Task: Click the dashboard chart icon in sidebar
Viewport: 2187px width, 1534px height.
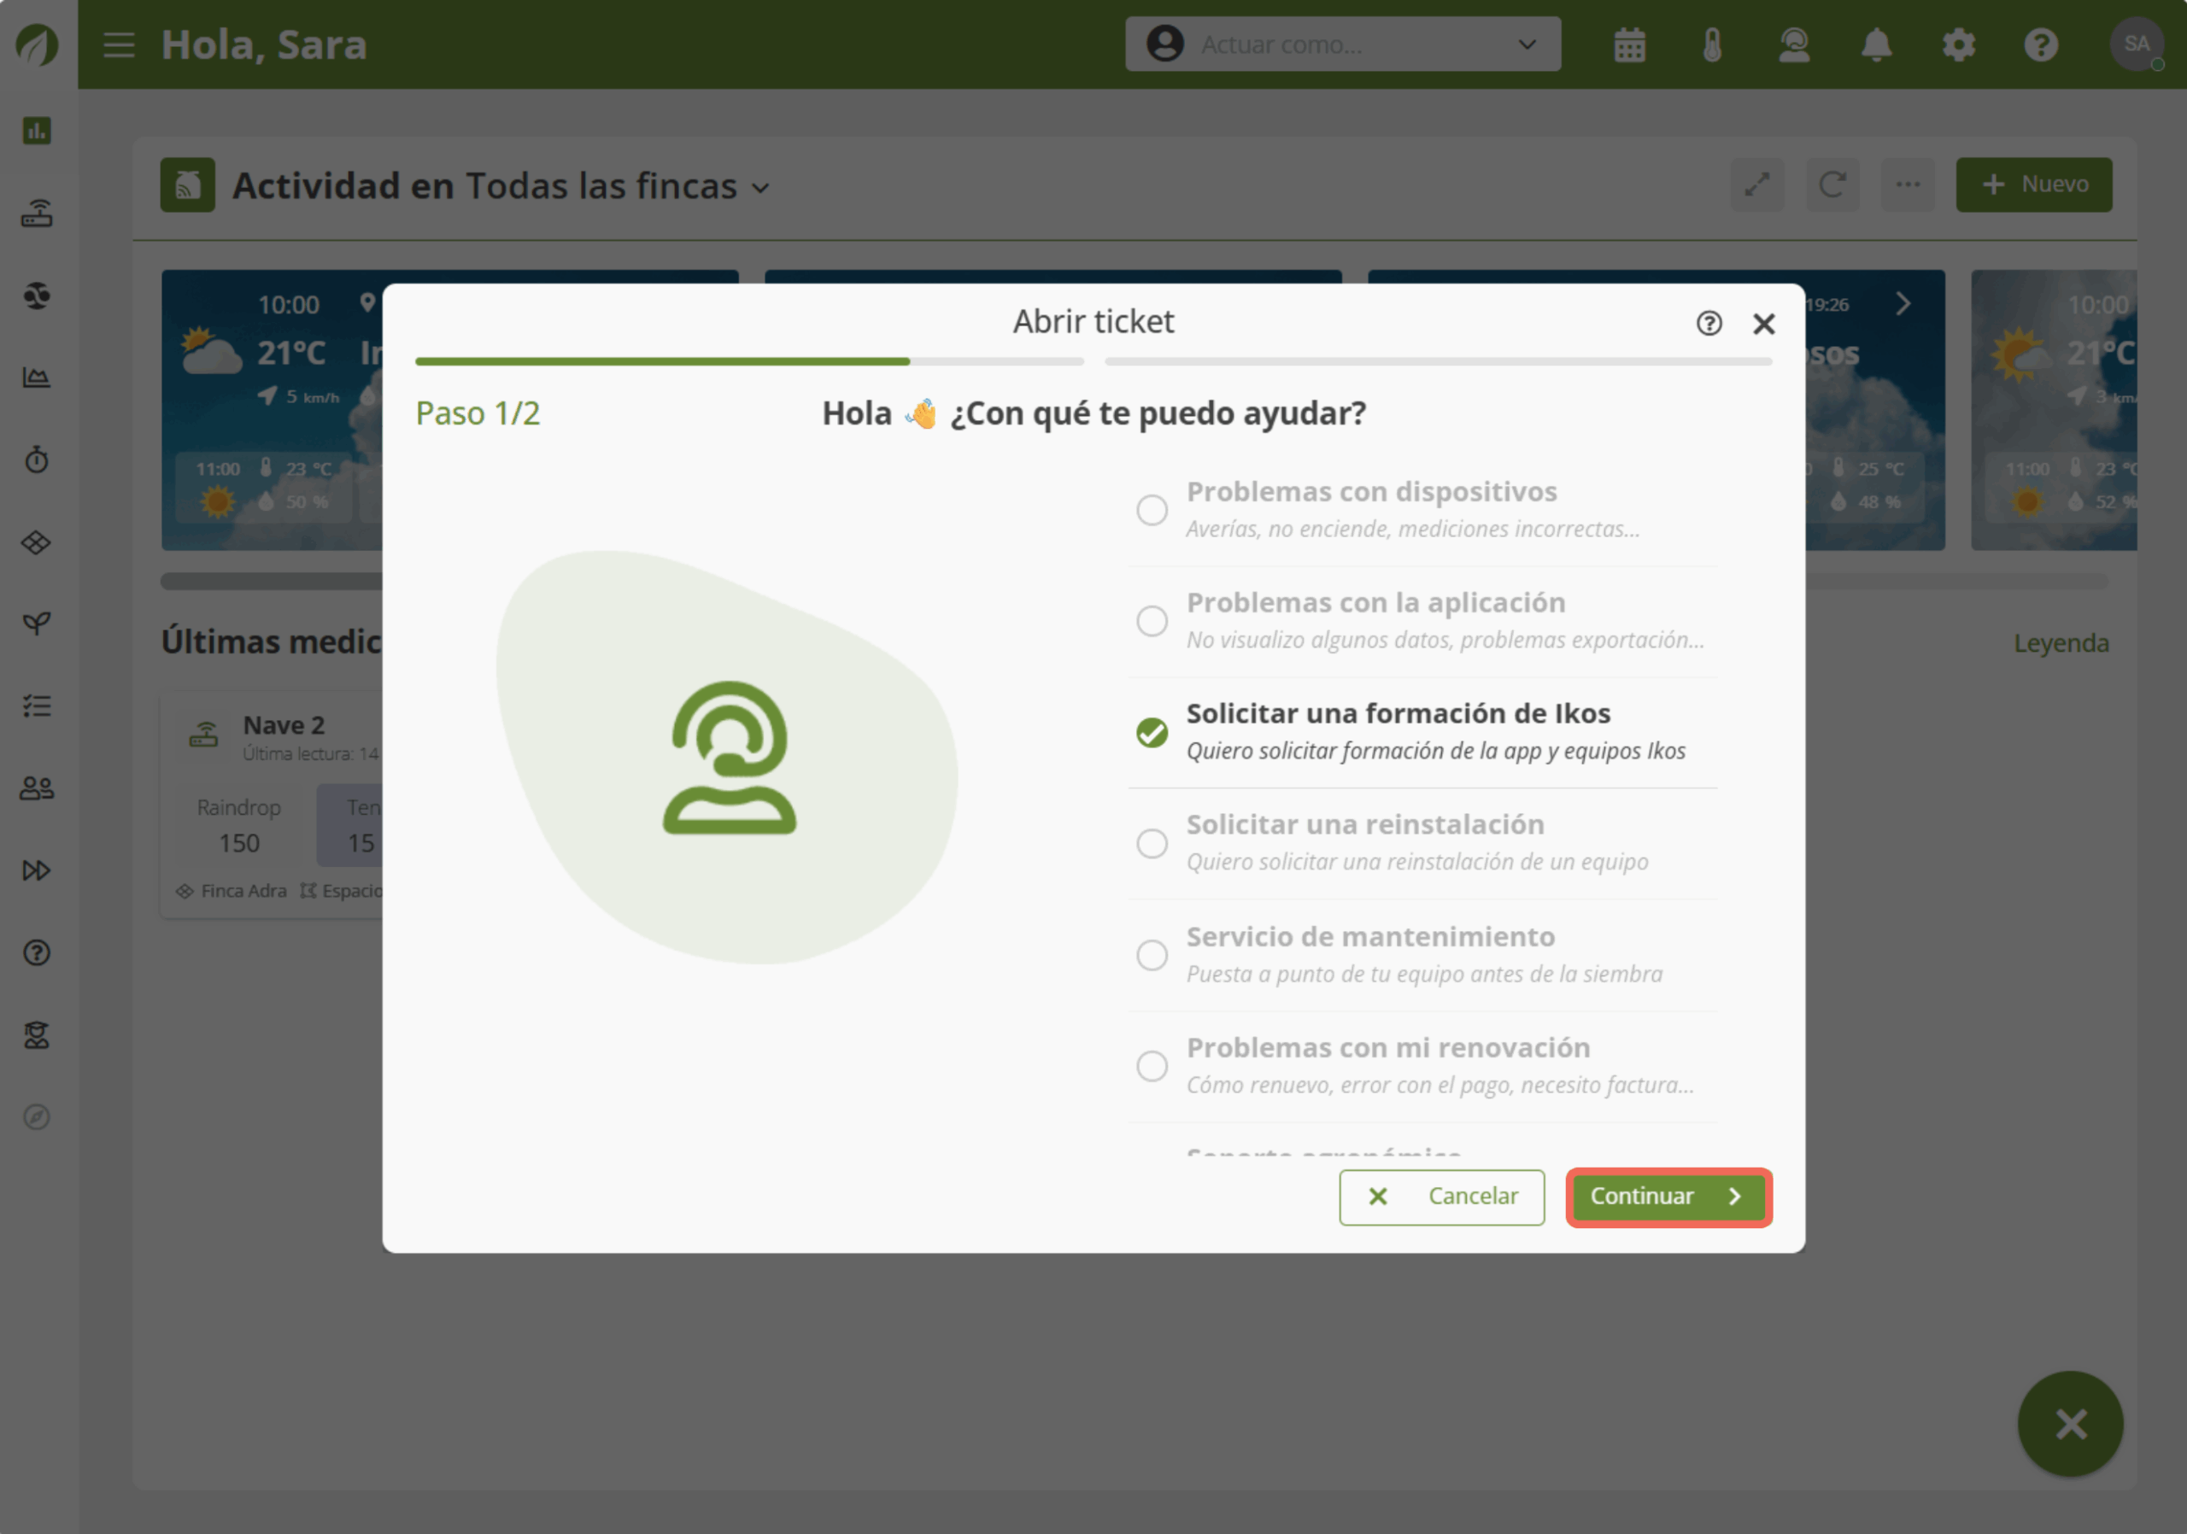Action: (x=37, y=131)
